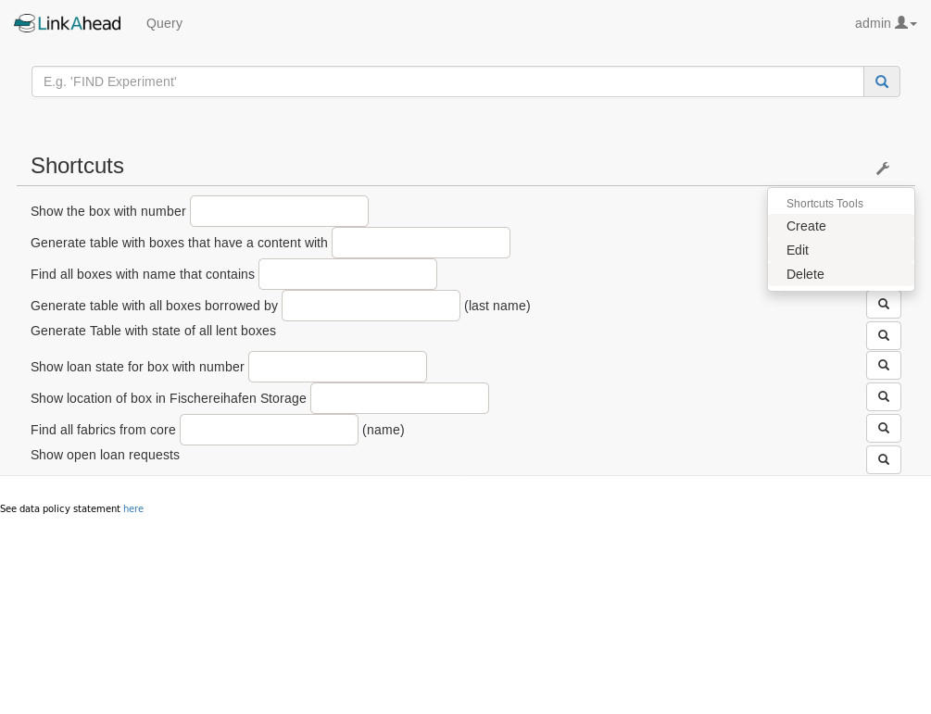Focus loan state box number input
The image size is (931, 714).
point(337,366)
